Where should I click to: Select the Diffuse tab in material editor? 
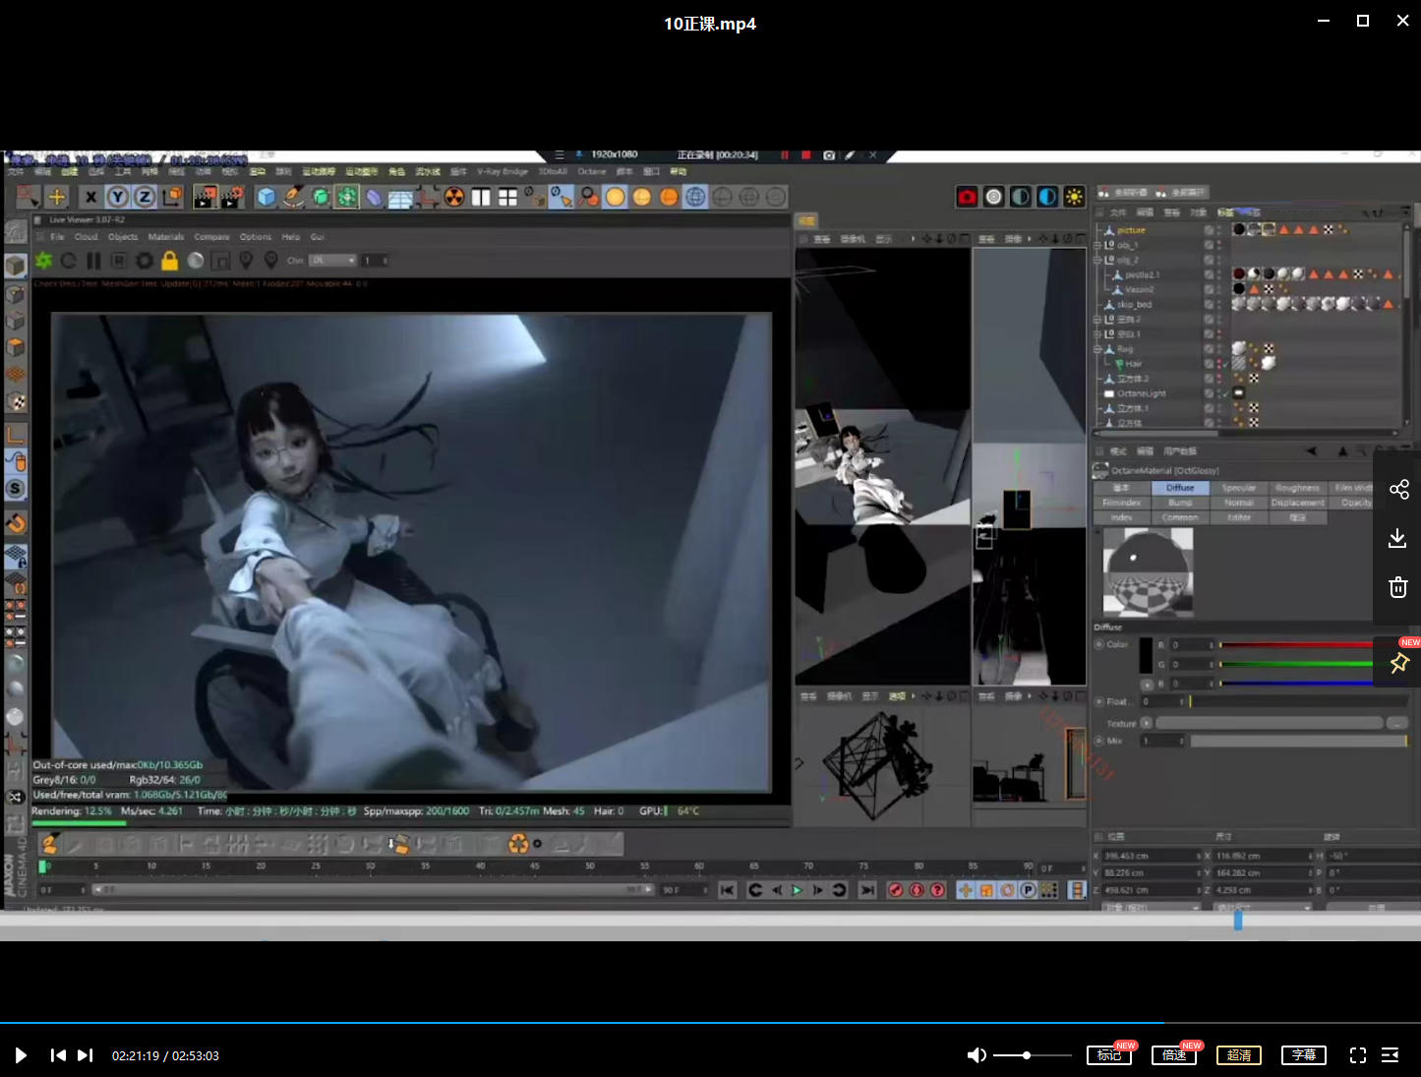[1180, 488]
